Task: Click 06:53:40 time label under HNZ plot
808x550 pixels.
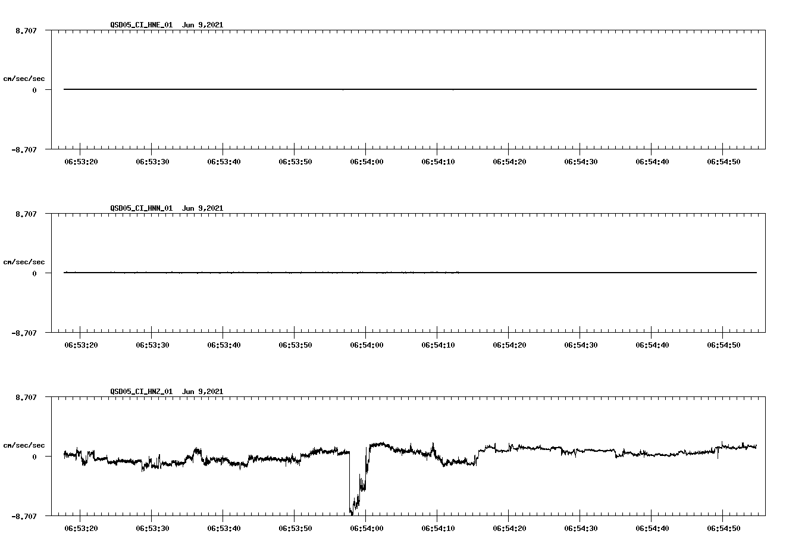Action: pos(224,528)
